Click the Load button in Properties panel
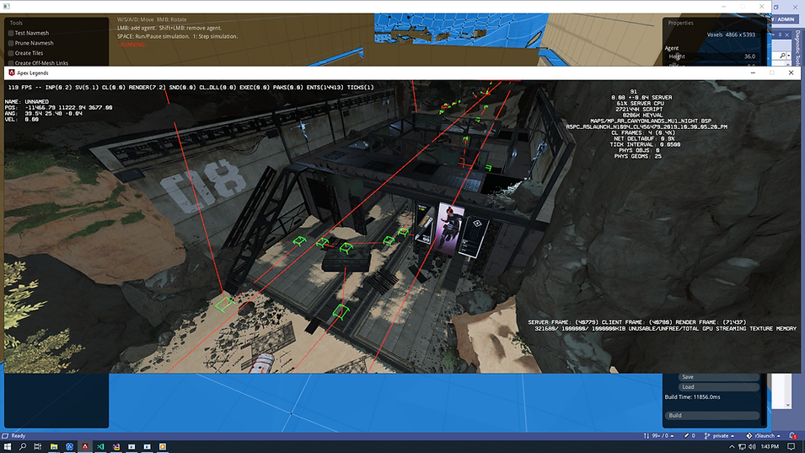805x453 pixels. tap(718, 386)
